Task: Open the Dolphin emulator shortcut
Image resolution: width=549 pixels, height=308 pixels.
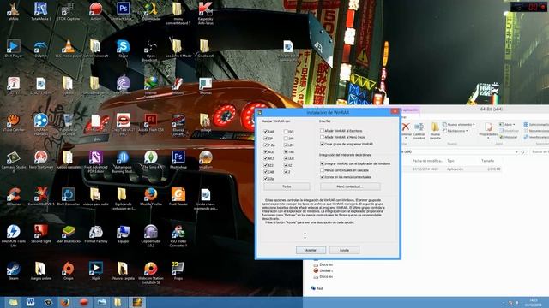Action: (x=40, y=48)
